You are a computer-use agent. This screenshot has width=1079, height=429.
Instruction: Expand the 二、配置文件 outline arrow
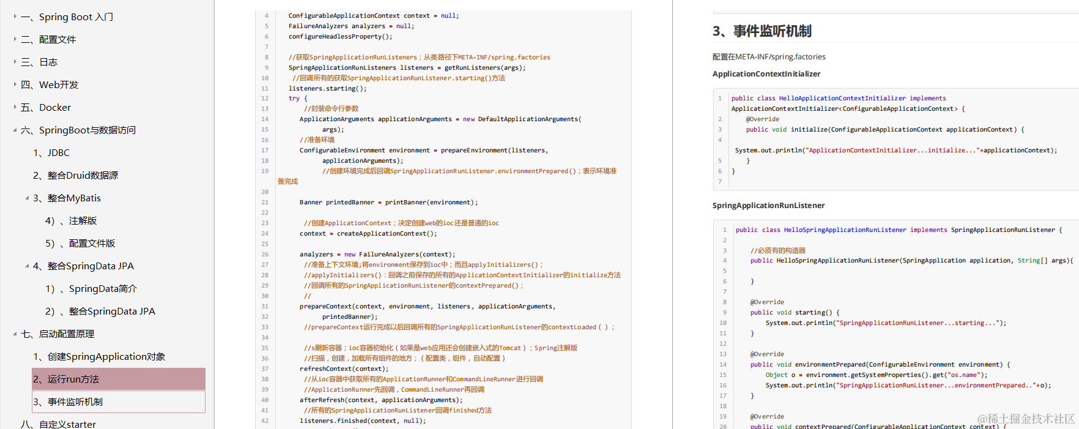15,39
